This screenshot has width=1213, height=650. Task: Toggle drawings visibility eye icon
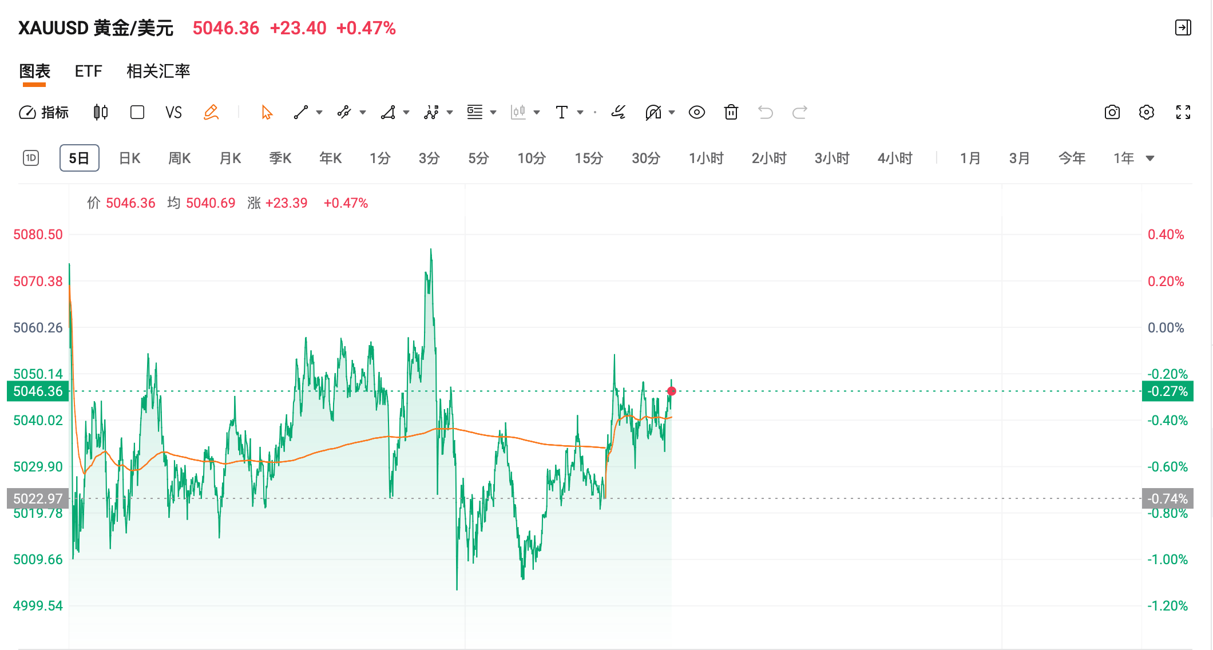point(696,112)
